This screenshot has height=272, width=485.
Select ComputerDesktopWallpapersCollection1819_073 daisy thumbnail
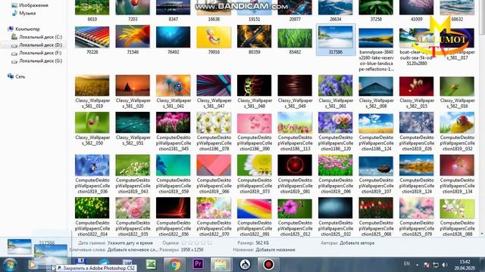[255, 175]
